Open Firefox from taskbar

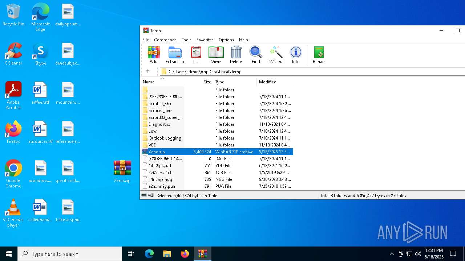click(x=185, y=254)
